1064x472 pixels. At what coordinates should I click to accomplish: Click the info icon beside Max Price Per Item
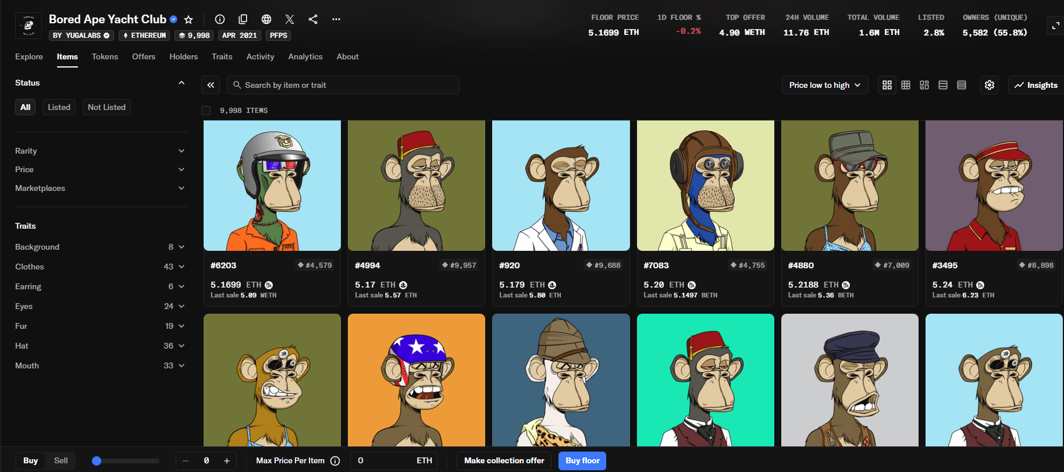pos(335,461)
